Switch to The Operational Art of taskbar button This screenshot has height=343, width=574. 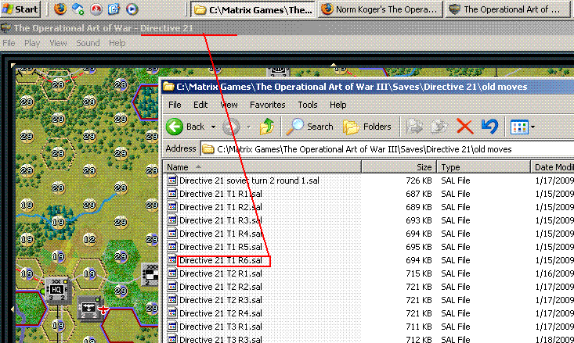pyautogui.click(x=507, y=9)
